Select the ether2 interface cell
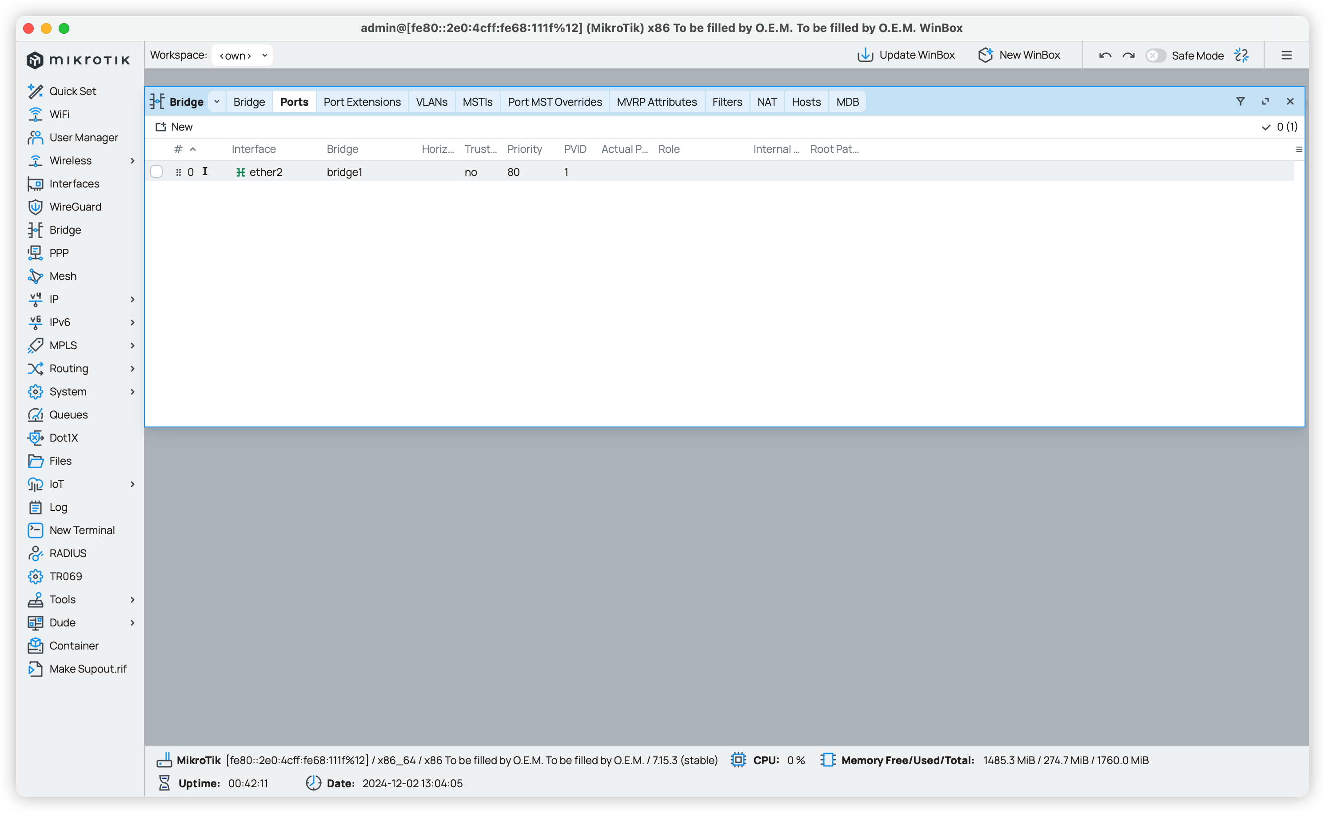This screenshot has height=813, width=1325. (x=259, y=172)
